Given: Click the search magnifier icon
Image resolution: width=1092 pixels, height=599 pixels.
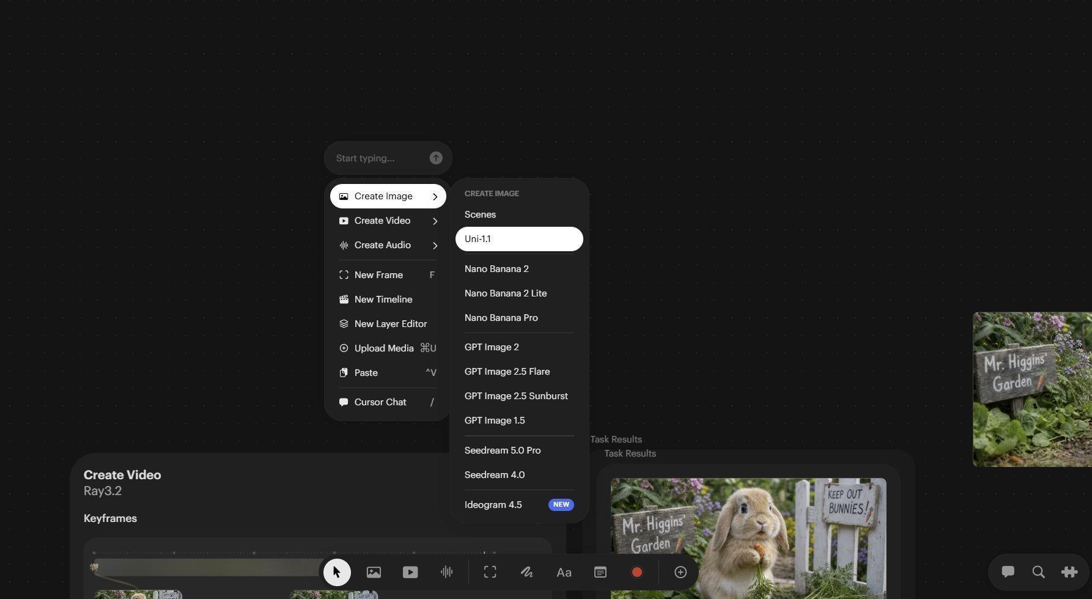Looking at the screenshot, I should pos(1038,572).
